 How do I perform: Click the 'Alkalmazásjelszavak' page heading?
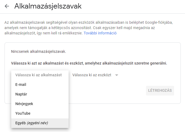(48, 6)
